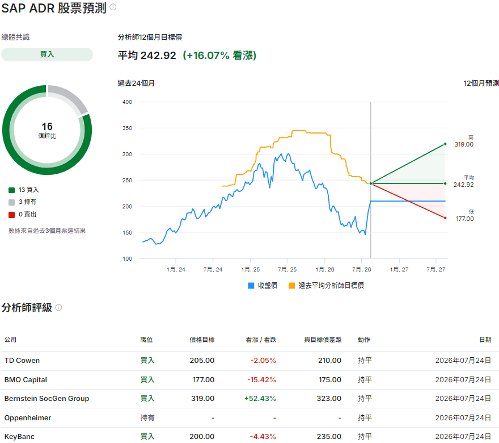
Task: Sort table by 日期 column header
Action: coord(485,340)
